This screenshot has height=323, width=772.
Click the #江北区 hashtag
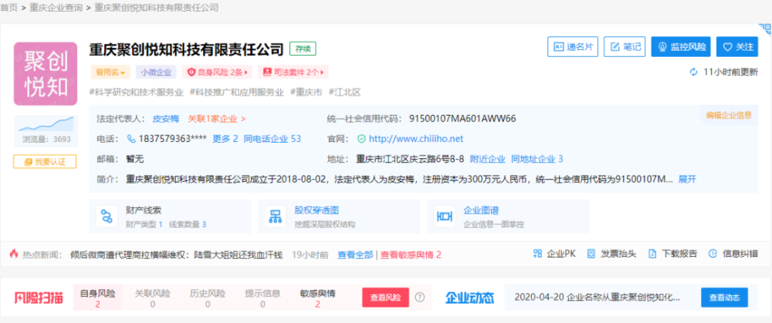(344, 92)
